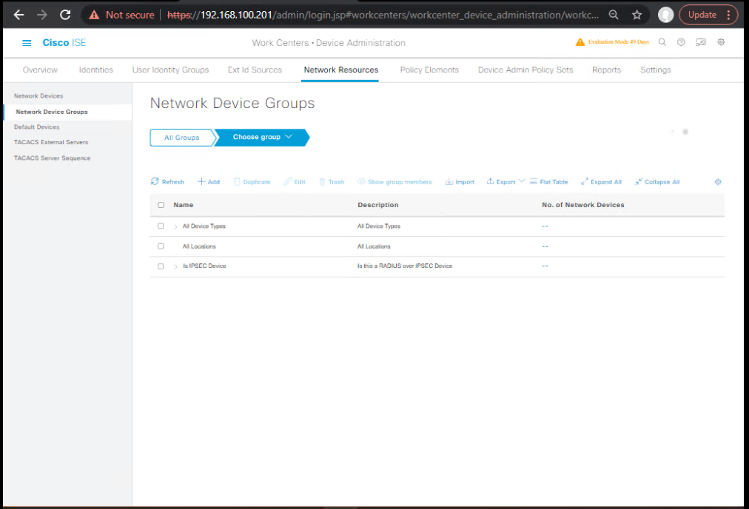This screenshot has width=749, height=509.
Task: Click the Duplicate toolbar button
Action: coord(252,182)
